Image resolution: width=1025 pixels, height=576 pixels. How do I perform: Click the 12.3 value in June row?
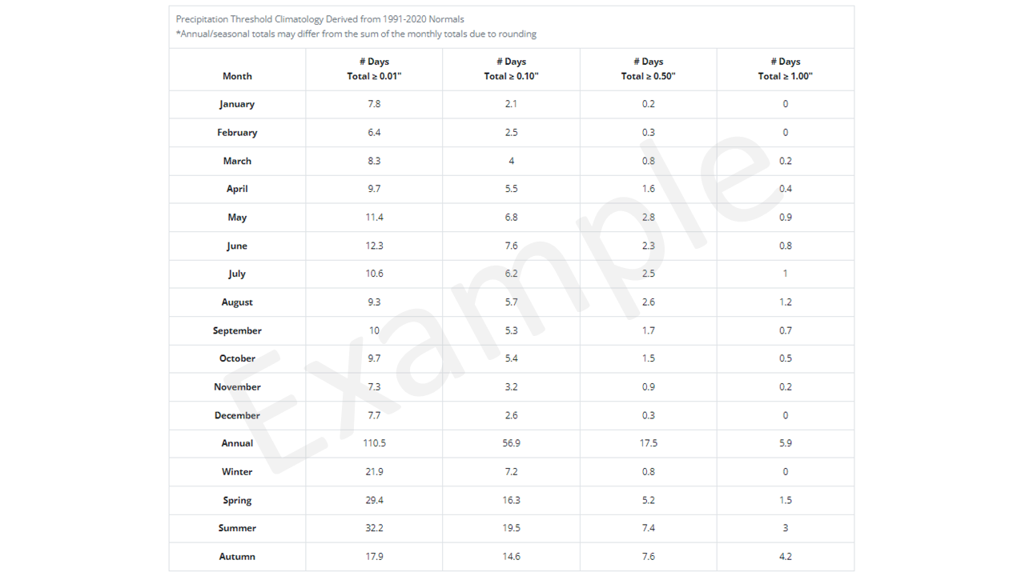click(374, 246)
